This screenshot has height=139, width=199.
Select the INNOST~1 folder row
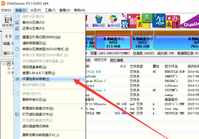point(142,76)
